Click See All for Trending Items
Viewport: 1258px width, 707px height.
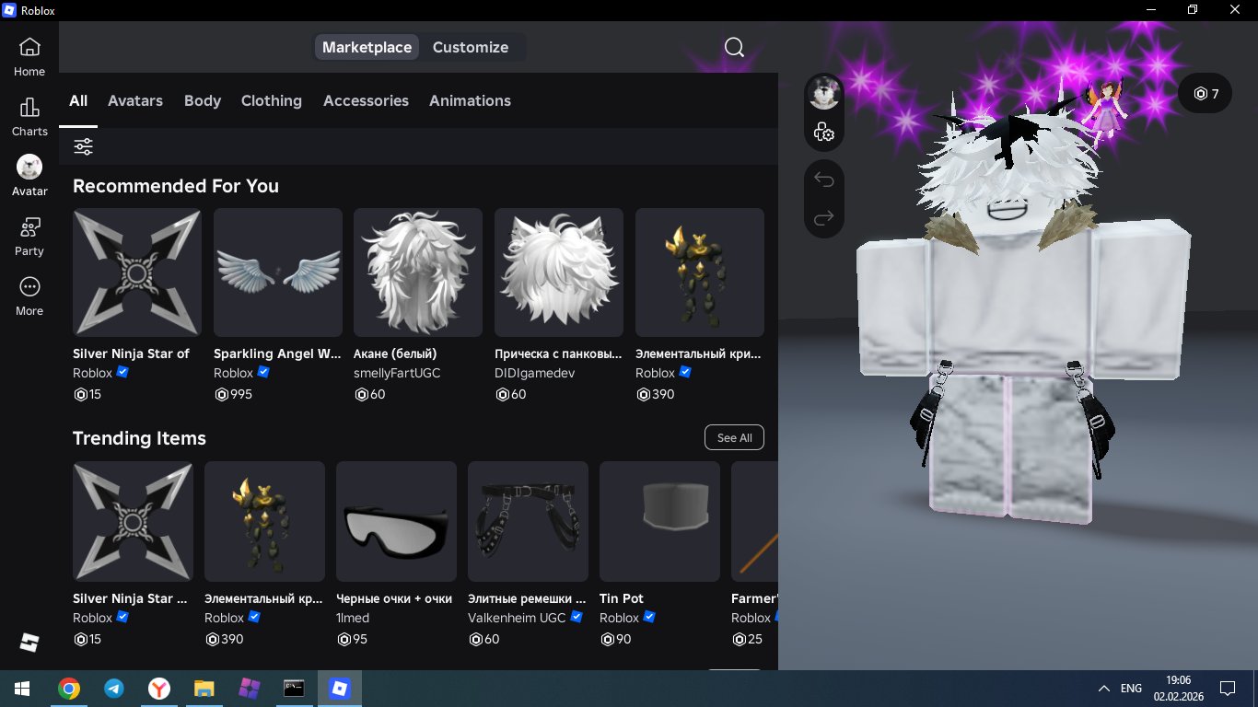(x=734, y=437)
